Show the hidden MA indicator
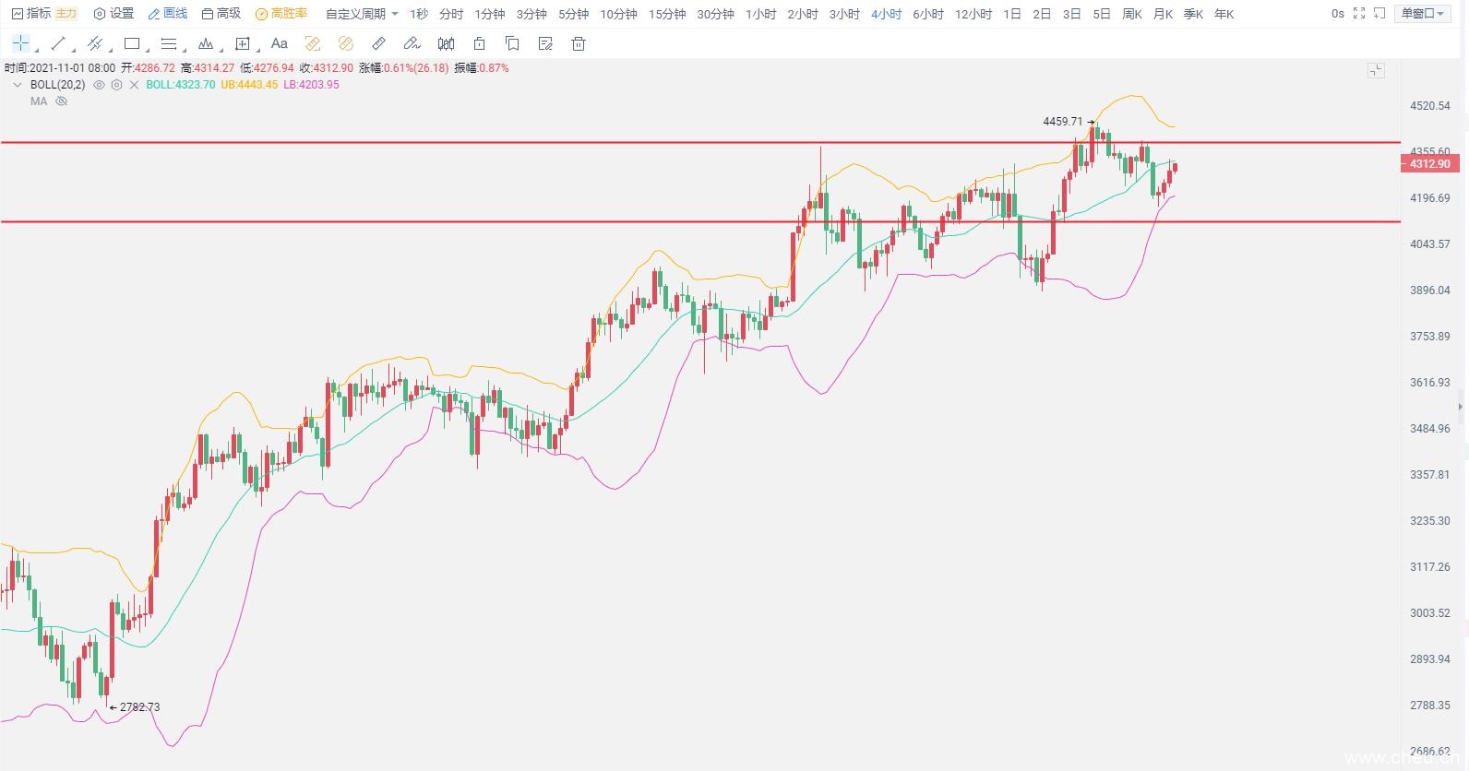The height and width of the screenshot is (771, 1469). tap(62, 101)
